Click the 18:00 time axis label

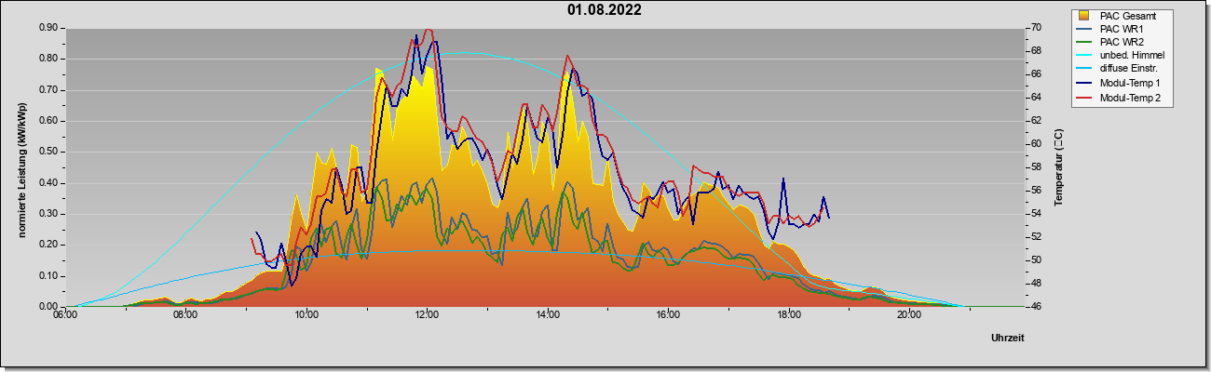(789, 315)
